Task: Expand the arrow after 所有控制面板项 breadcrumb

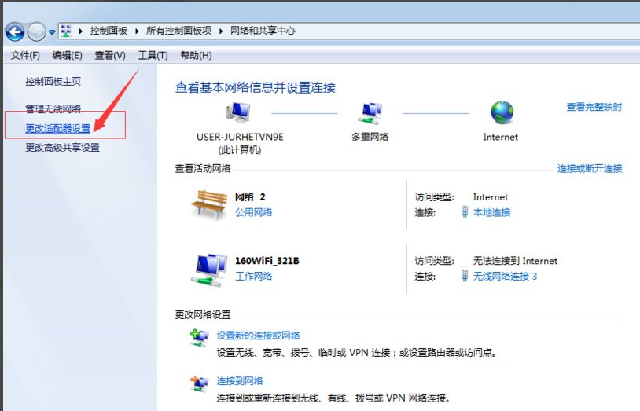Action: pos(222,31)
